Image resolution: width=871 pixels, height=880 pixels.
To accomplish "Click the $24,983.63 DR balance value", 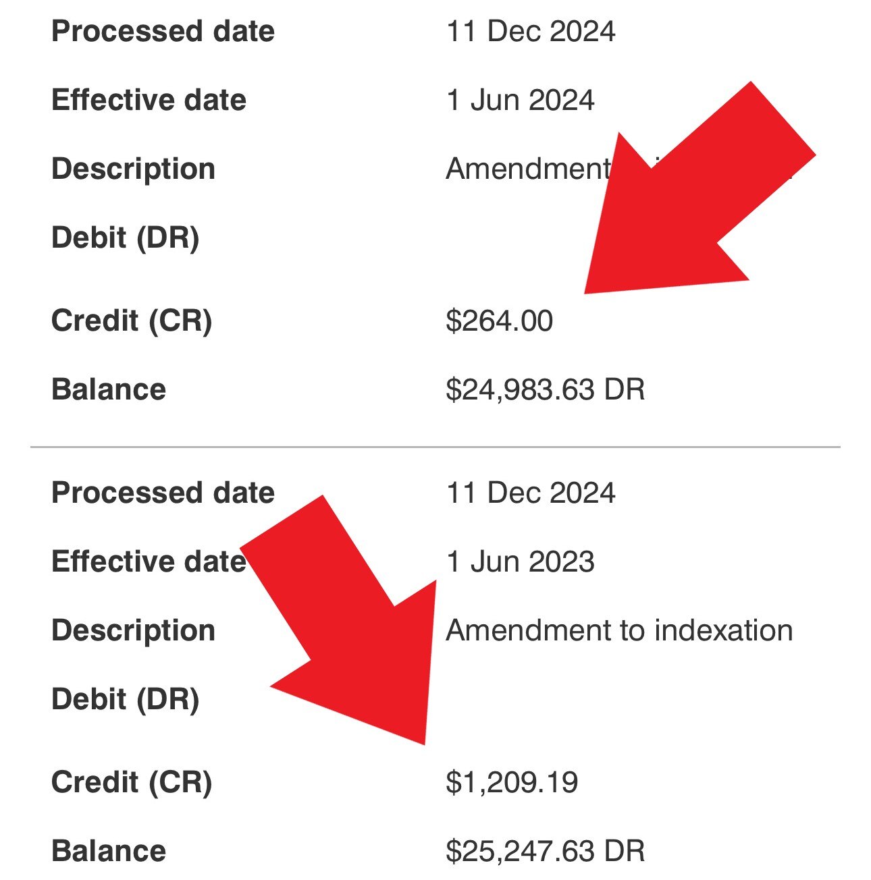I will [x=545, y=389].
